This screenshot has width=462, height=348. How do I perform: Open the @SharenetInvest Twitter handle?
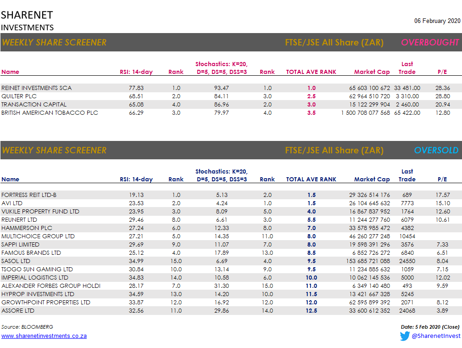436,336
